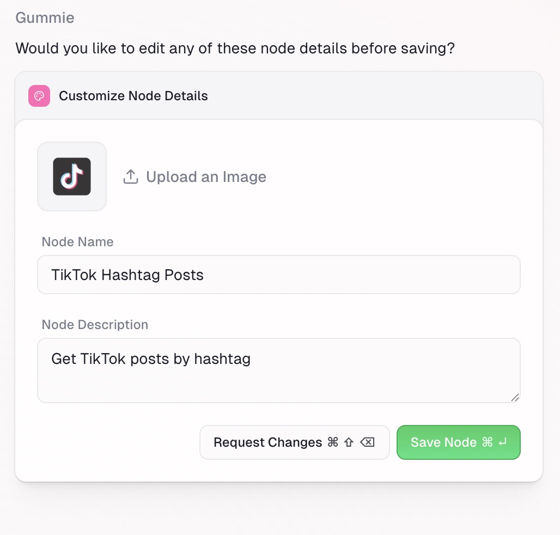Viewport: 560px width, 535px height.
Task: Click the Gummie sender name
Action: click(x=45, y=17)
